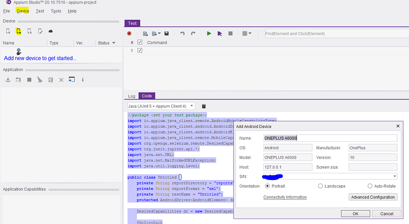Run the test with green play icon
Viewport: 409px width, 224px height.
[x=209, y=33]
